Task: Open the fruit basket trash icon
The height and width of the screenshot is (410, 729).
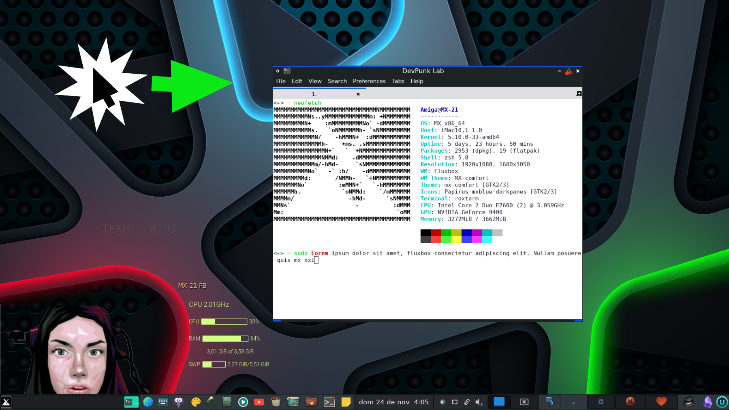Action: tap(276, 402)
